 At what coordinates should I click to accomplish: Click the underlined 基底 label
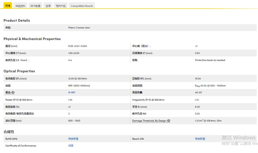click(x=8, y=93)
